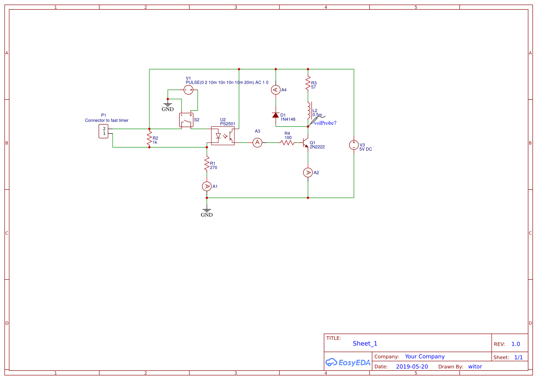538x380 pixels.
Task: Click the L2 inductor symbol
Action: 309,110
